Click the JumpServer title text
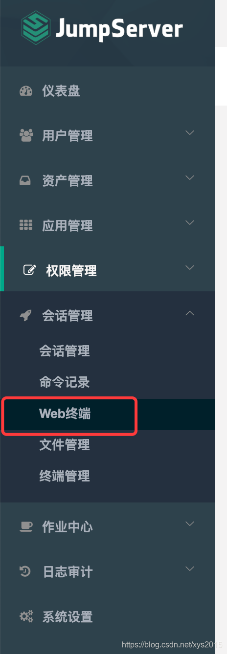The height and width of the screenshot is (654, 227). 119,29
